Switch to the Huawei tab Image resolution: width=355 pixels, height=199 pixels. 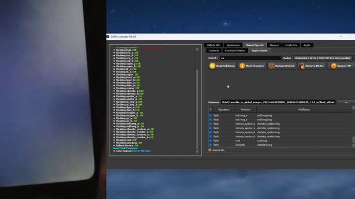(274, 45)
